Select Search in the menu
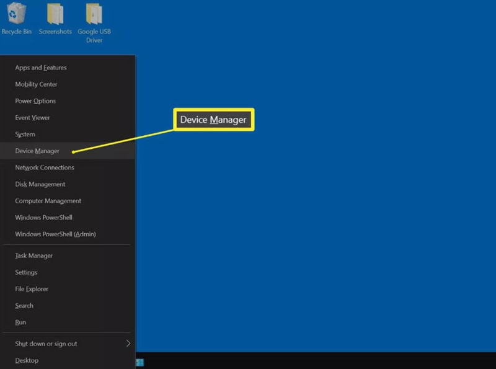The width and height of the screenshot is (496, 369). (69, 306)
